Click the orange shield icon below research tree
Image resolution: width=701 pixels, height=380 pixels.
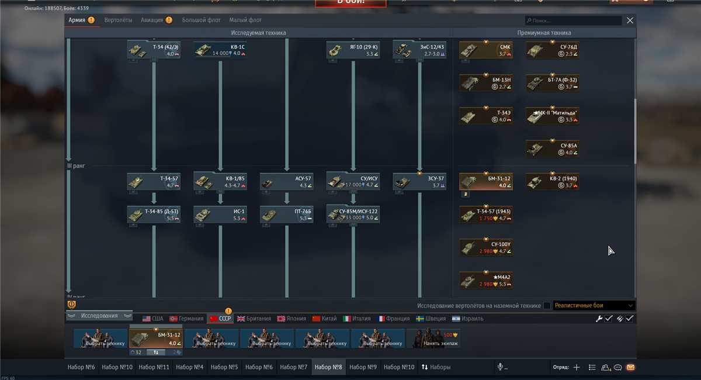[71, 304]
